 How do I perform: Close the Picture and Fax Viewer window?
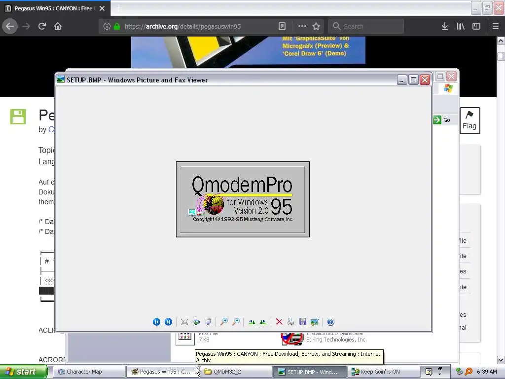click(x=425, y=80)
